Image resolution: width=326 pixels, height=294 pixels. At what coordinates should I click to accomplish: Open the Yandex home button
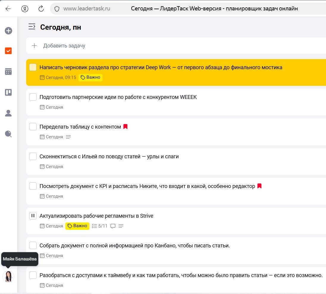pos(25,9)
